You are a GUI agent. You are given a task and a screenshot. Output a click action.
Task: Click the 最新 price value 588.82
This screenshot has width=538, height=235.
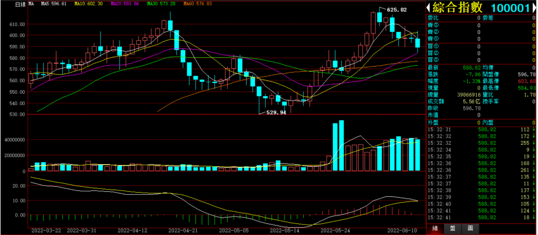tap(471, 67)
